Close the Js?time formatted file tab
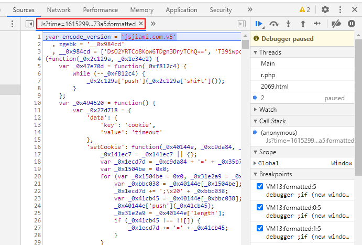The width and height of the screenshot is (362, 245). tap(141, 24)
